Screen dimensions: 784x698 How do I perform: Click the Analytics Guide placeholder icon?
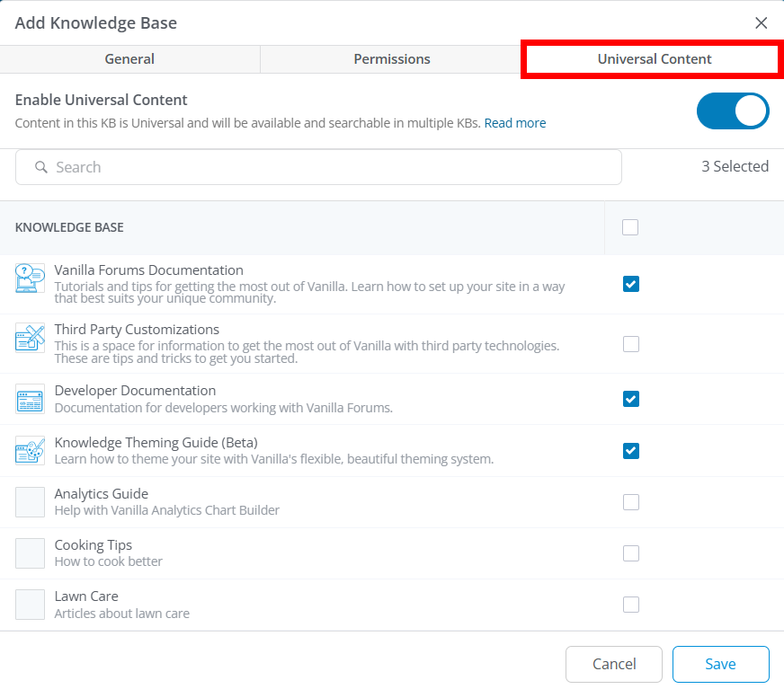point(30,502)
